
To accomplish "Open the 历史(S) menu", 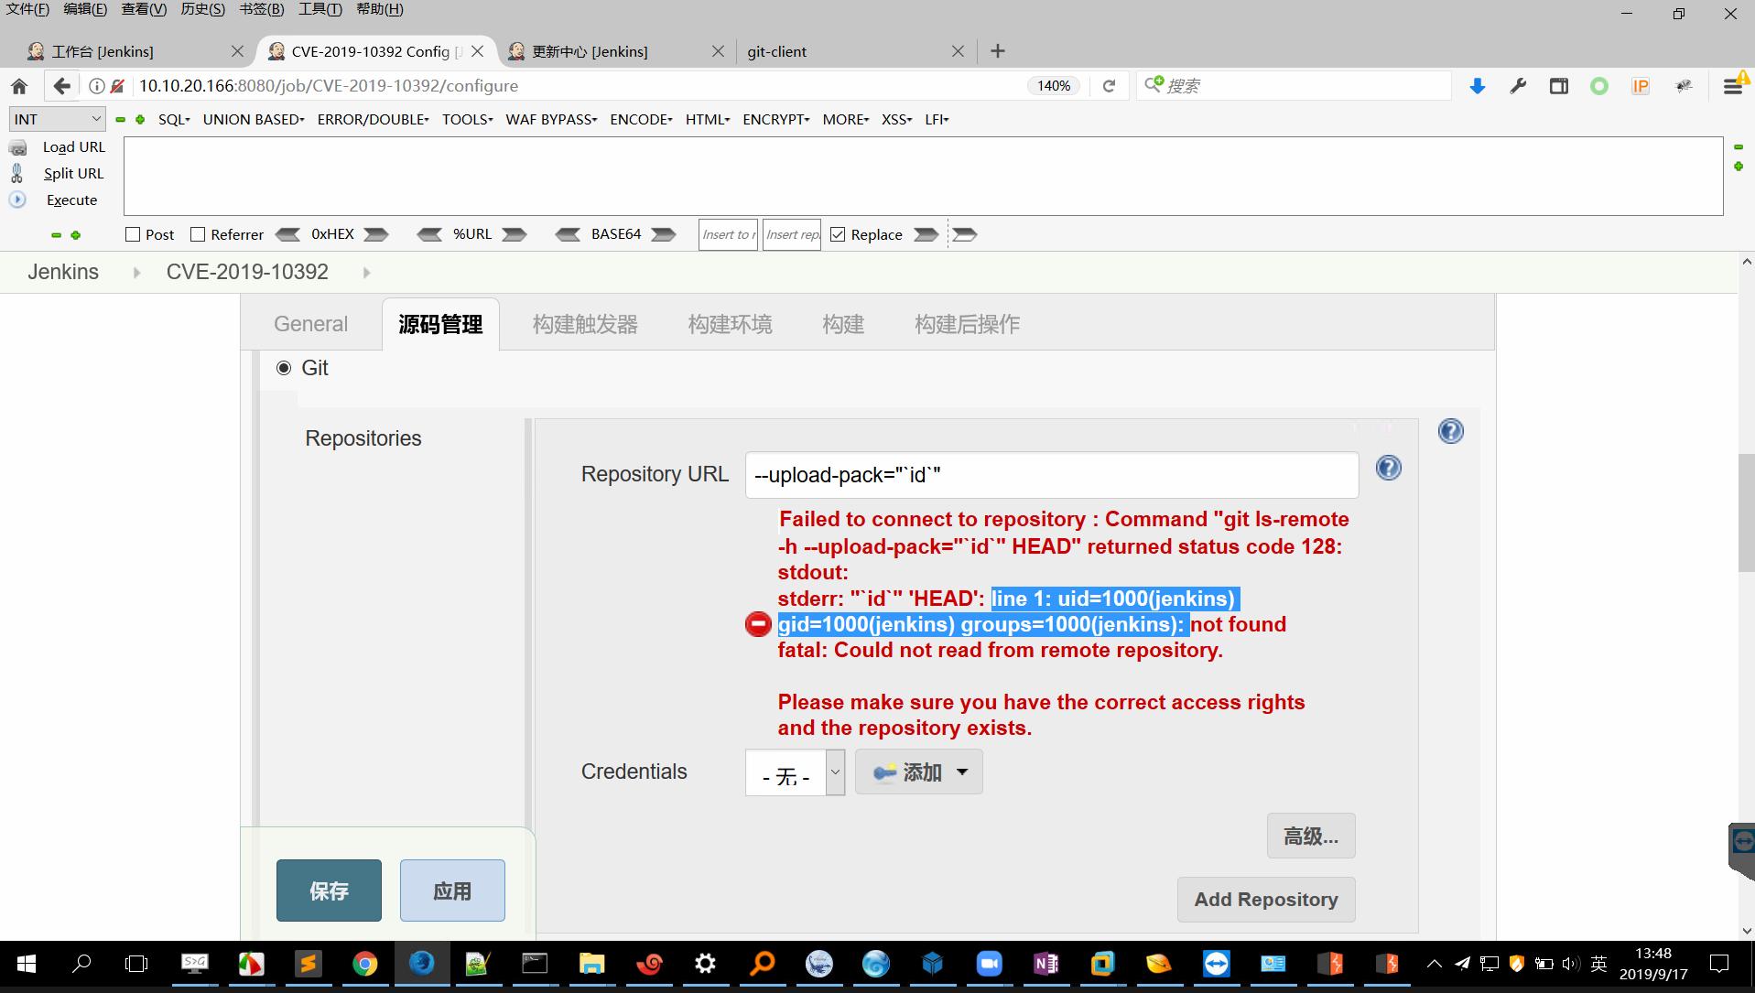I will click(202, 9).
